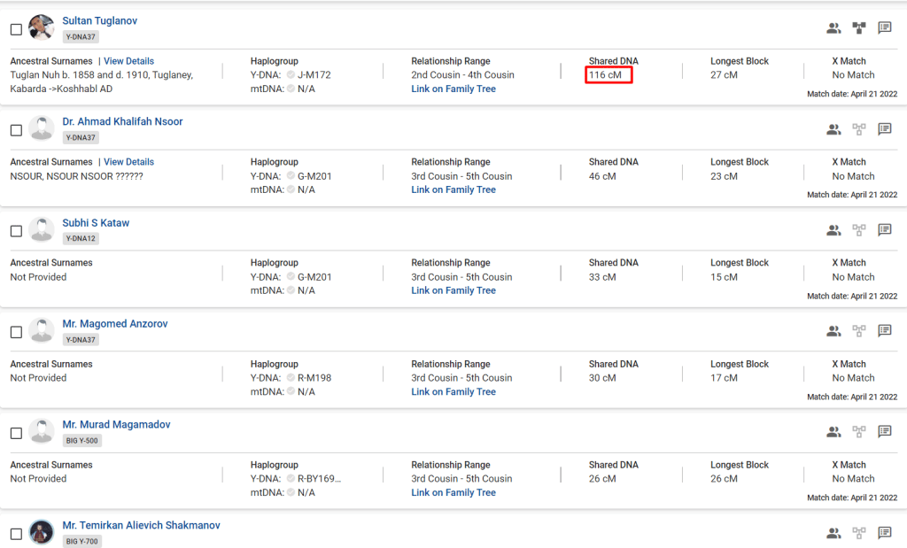Select the checkbox next to Subhi S Kataw
Viewport: 907px width, 548px height.
[16, 231]
